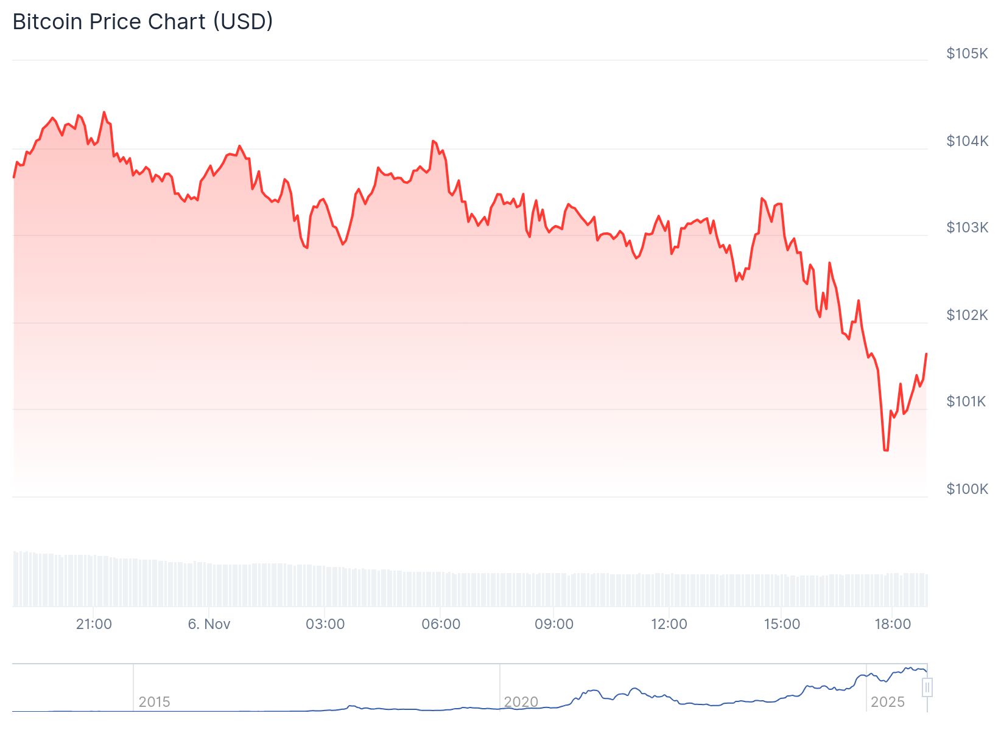The image size is (1001, 730).
Task: Click the 2025 marker in the navigator
Action: pos(887,702)
